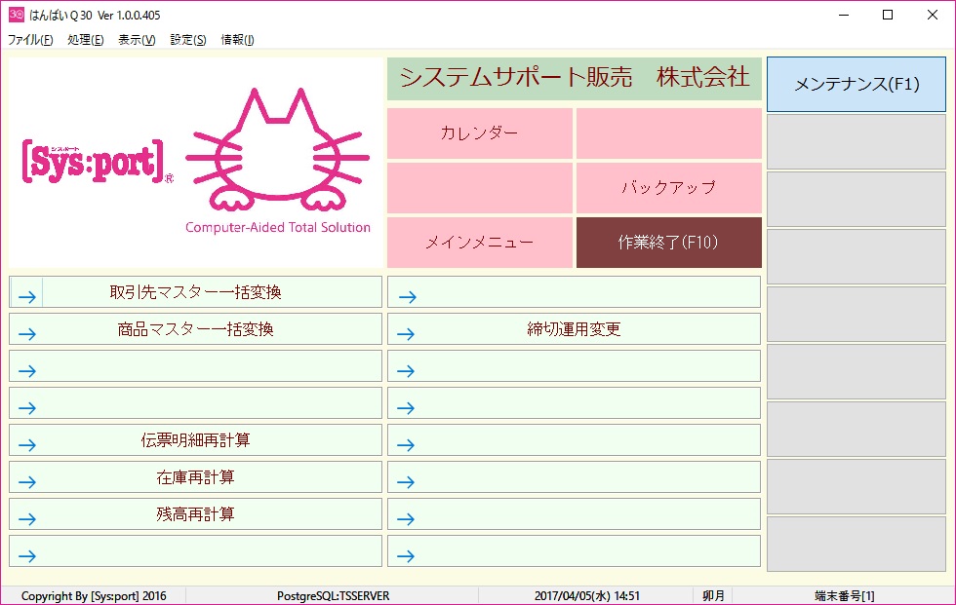956x605 pixels.
Task: Click 作業終了(F10) to exit
Action: [669, 243]
